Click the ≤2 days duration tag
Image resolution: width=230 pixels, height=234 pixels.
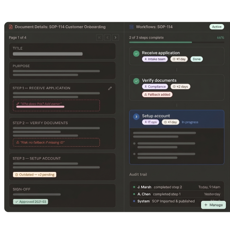(x=180, y=86)
